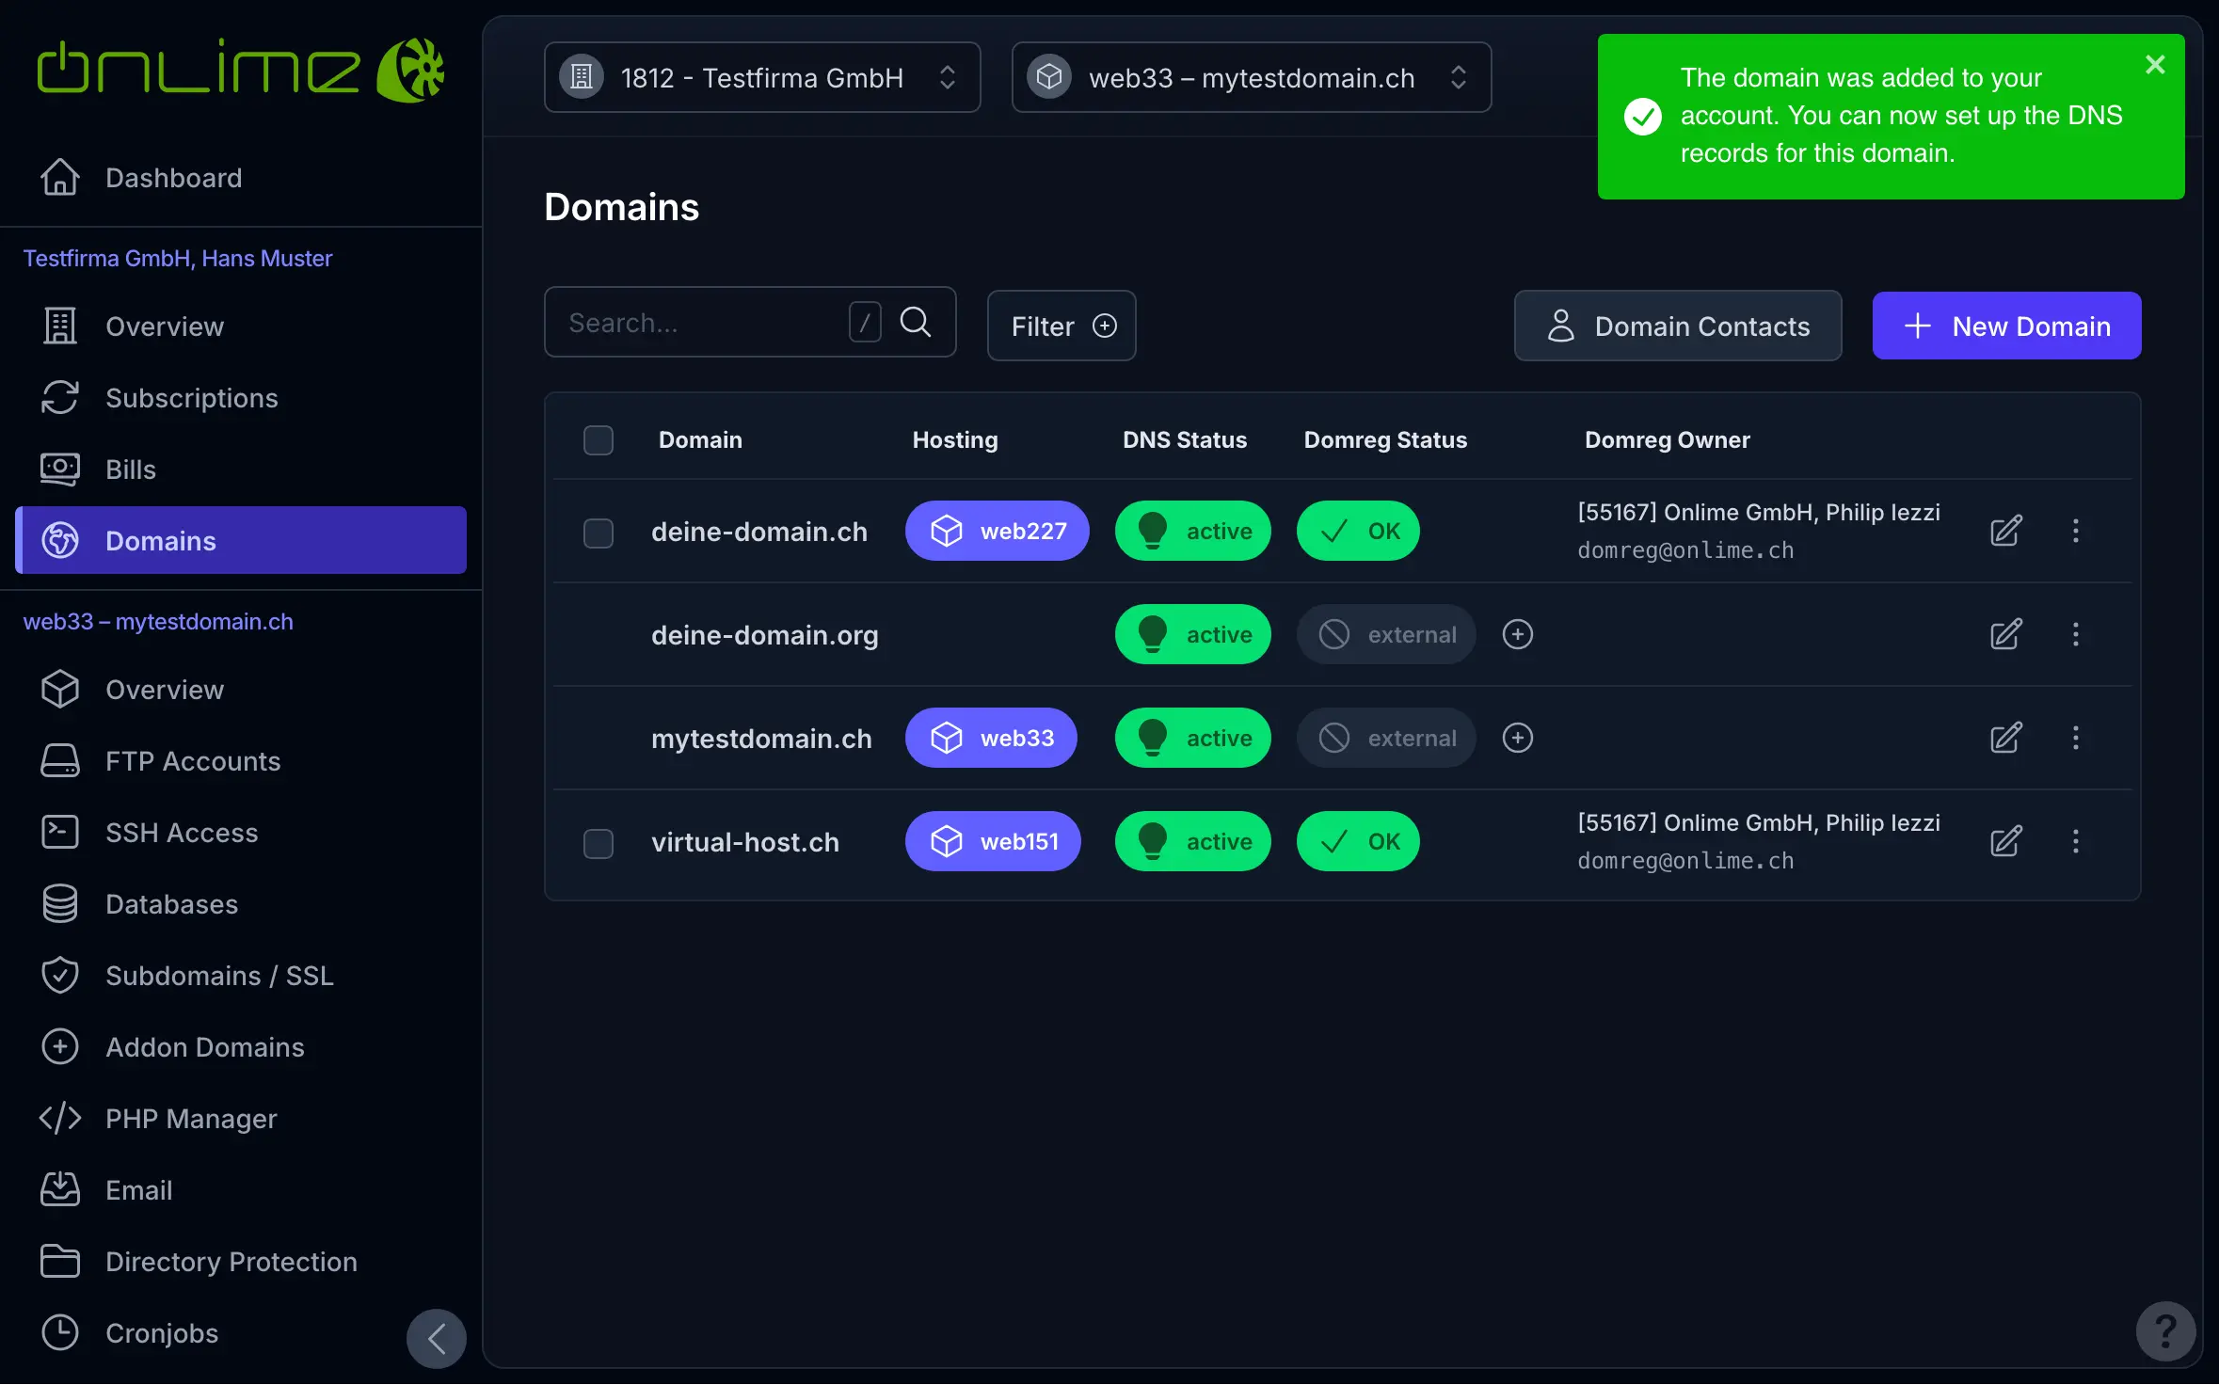Image resolution: width=2219 pixels, height=1385 pixels.
Task: Go to Subscriptions in the sidebar
Action: [x=191, y=398]
